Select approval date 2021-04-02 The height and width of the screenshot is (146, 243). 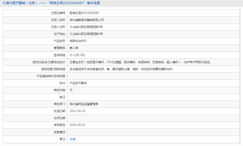[x=77, y=111]
